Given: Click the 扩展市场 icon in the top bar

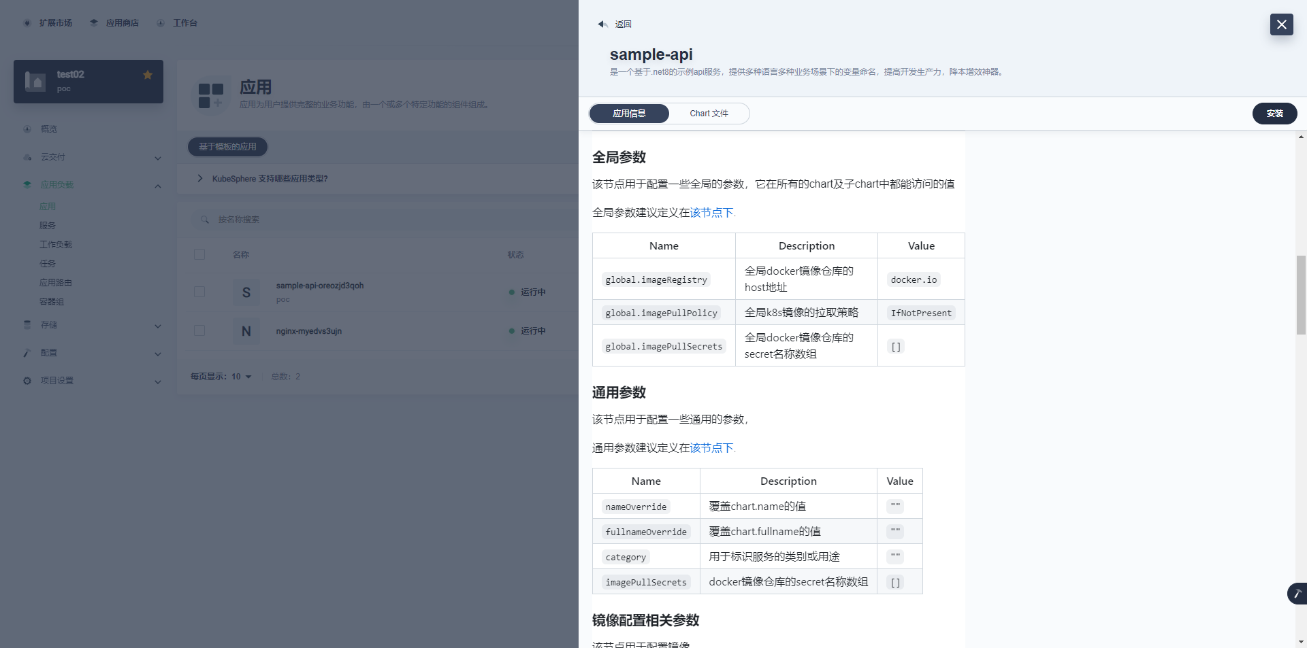Looking at the screenshot, I should tap(27, 23).
